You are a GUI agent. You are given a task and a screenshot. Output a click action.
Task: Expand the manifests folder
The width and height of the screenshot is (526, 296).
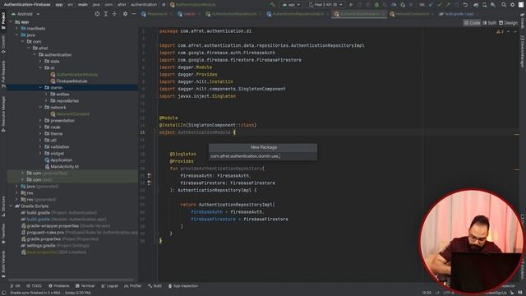(16, 29)
